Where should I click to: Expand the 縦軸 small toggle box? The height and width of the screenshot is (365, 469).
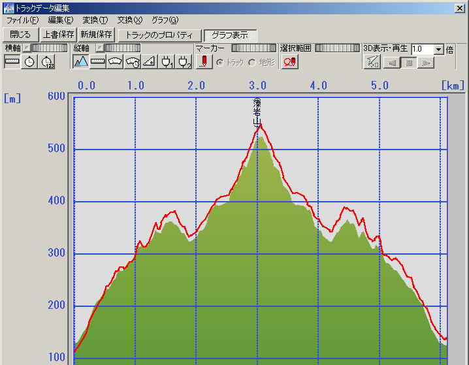[99, 48]
